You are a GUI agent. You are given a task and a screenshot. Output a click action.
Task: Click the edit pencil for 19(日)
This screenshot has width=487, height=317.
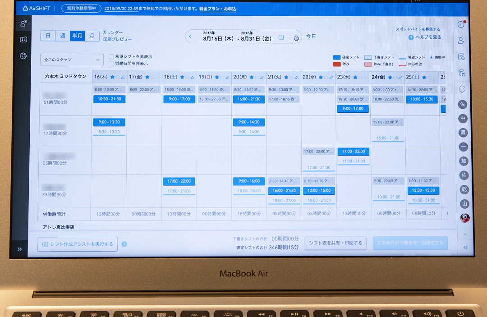227,77
